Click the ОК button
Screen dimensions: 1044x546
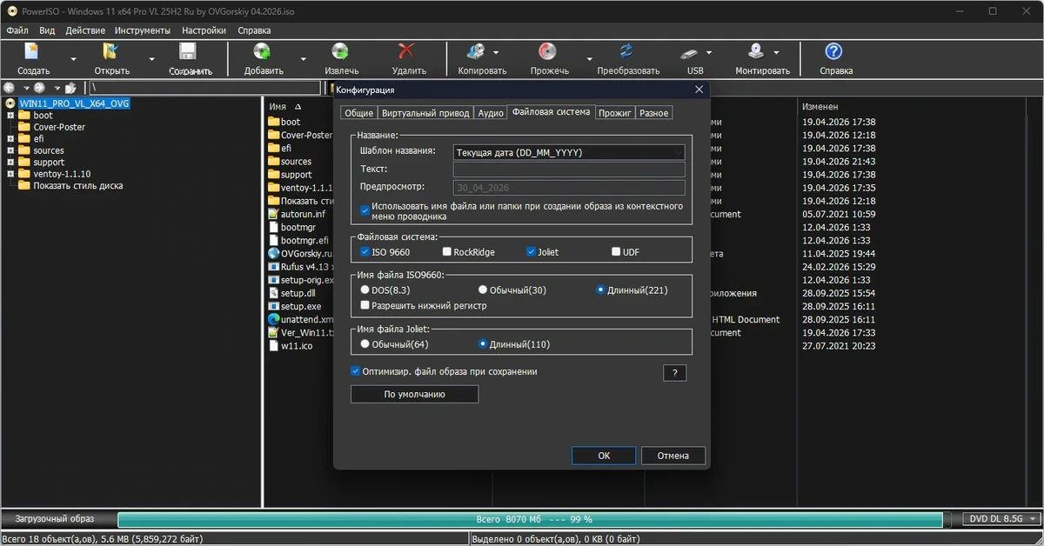(604, 456)
